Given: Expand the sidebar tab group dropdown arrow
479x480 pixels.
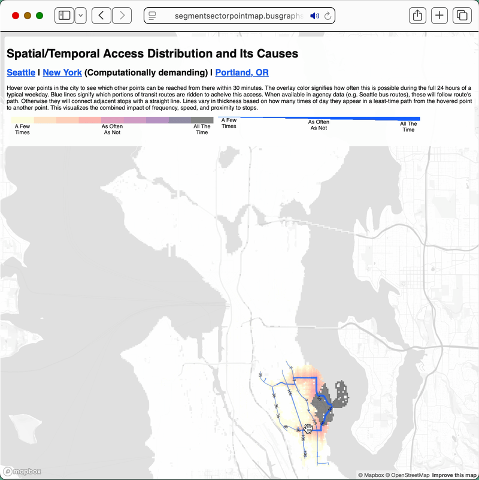Looking at the screenshot, I should point(80,16).
